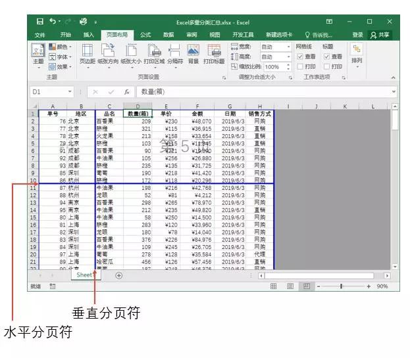Click zoom out minus button
The height and width of the screenshot is (358, 410).
(x=319, y=286)
